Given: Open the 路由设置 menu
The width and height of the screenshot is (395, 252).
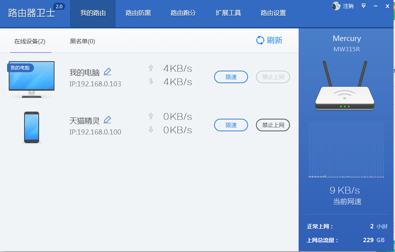Looking at the screenshot, I should click(273, 13).
